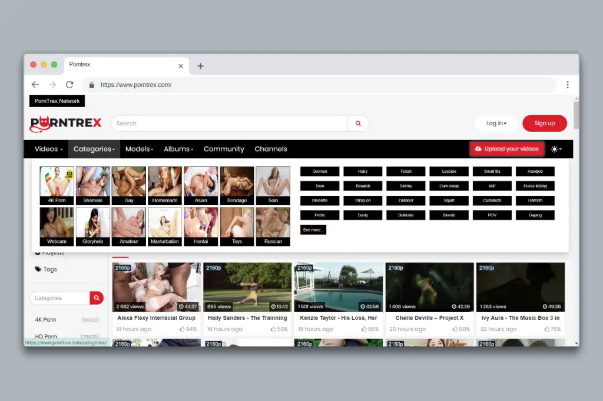Open a new browser tab with the plus icon
The width and height of the screenshot is (603, 401).
200,66
